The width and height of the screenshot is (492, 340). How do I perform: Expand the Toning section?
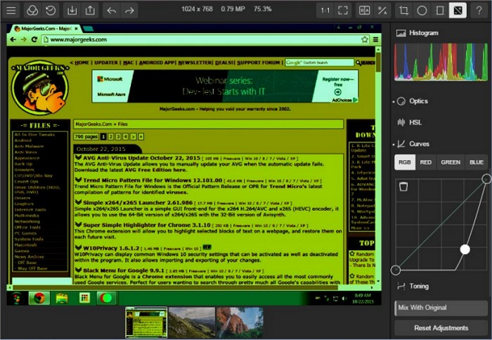(413, 286)
